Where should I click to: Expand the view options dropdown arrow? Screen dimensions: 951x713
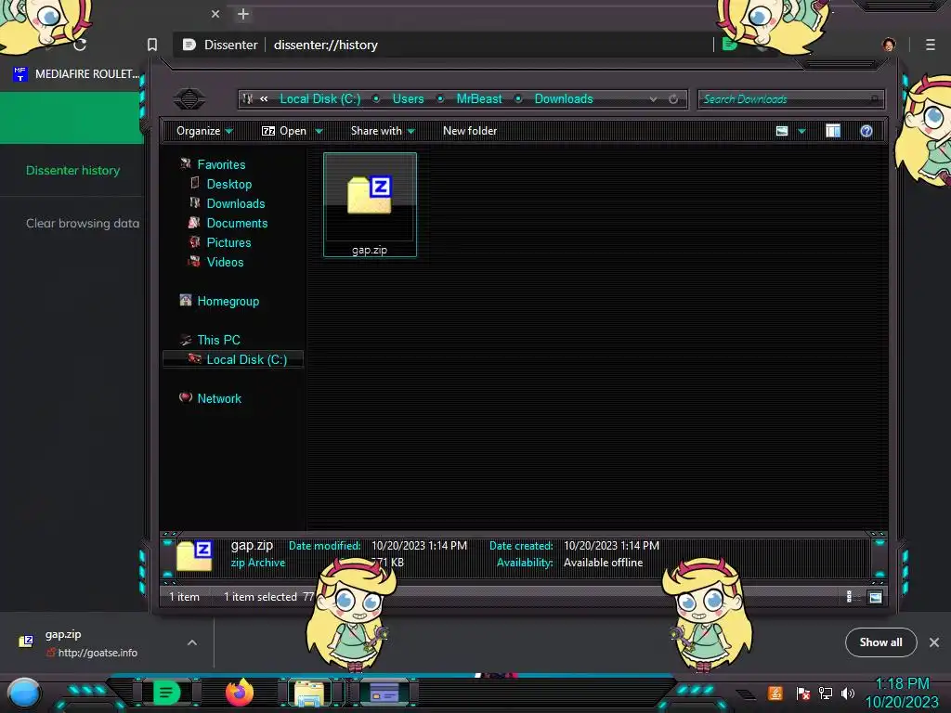801,131
